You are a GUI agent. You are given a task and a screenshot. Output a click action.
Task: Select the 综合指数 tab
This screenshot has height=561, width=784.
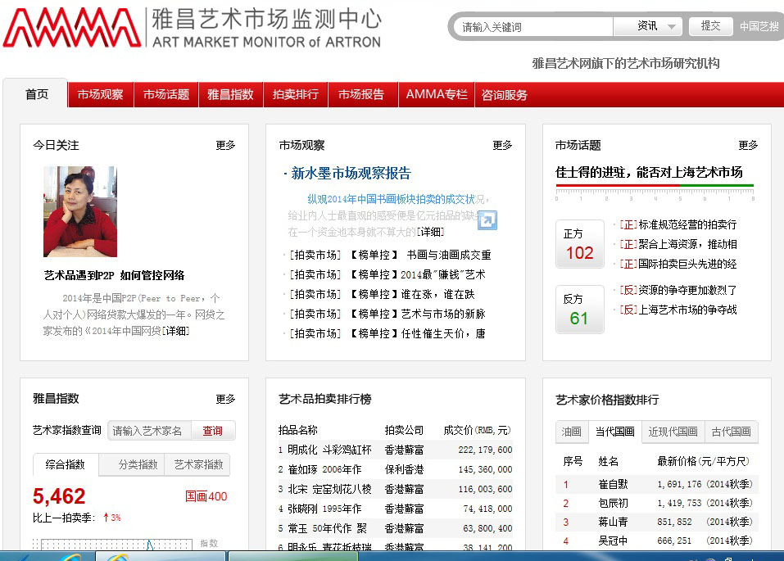65,464
